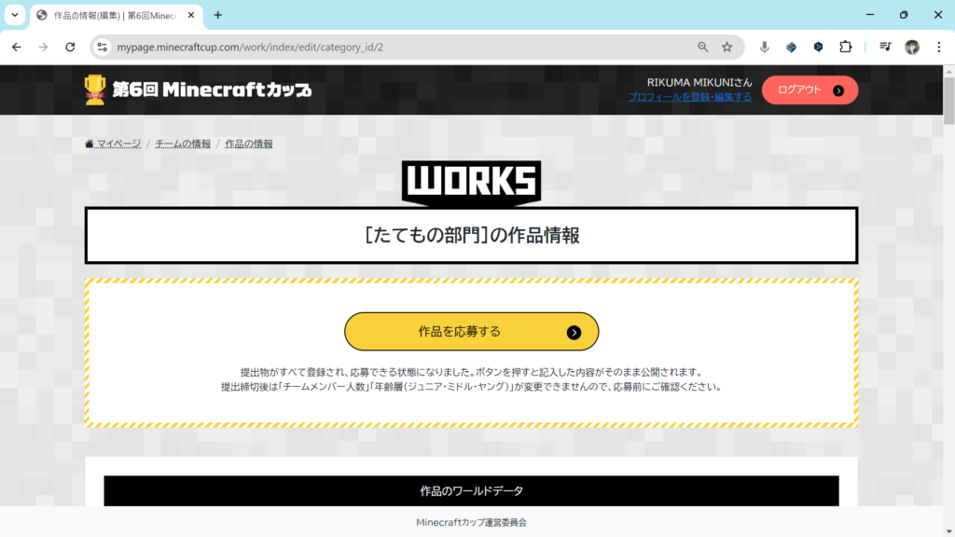Open the Chrome three-dot menu
The image size is (955, 537).
click(939, 47)
